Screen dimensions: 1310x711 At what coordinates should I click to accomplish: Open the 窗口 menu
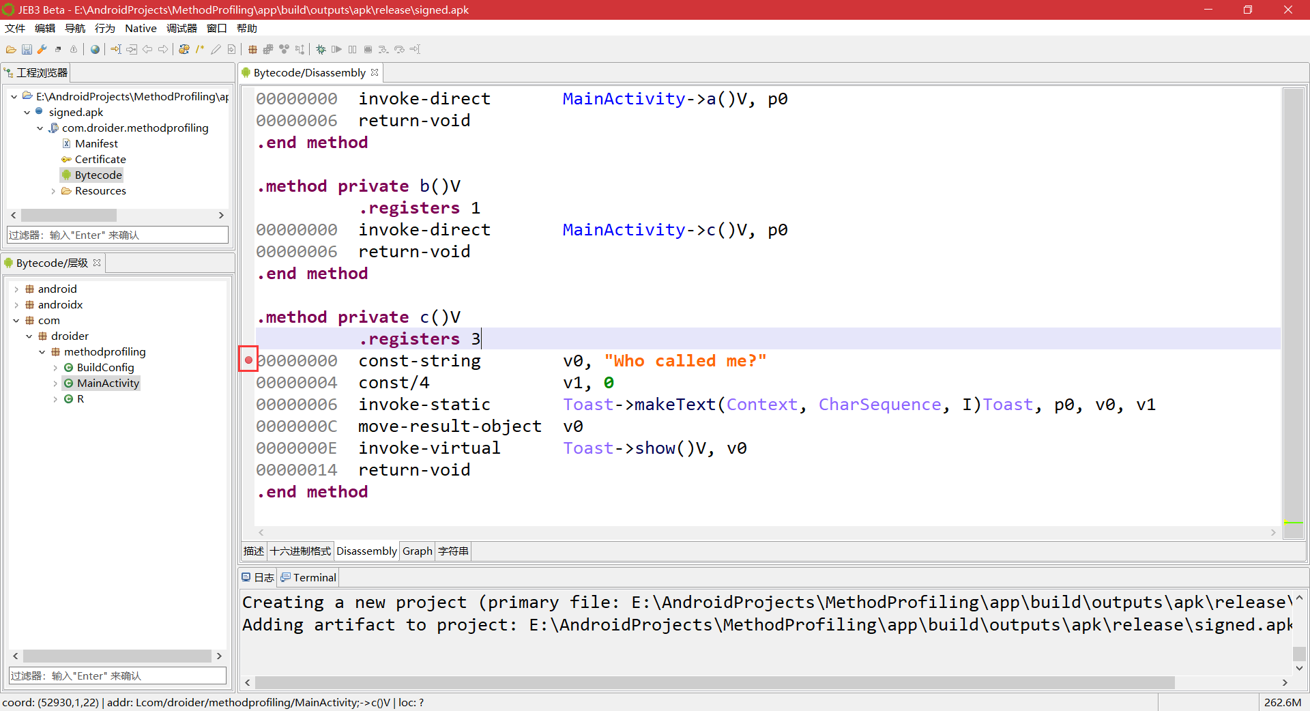point(217,28)
